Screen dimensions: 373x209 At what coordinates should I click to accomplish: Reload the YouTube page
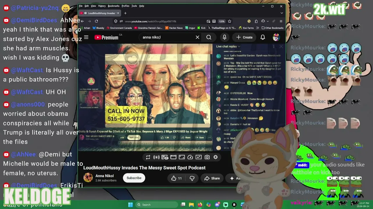pyautogui.click(x=96, y=21)
